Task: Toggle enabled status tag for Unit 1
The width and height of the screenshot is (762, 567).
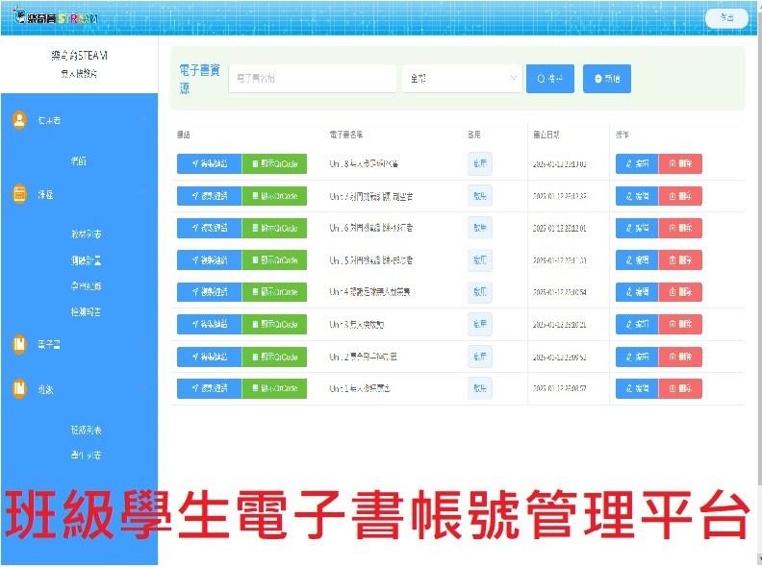Action: tap(479, 388)
